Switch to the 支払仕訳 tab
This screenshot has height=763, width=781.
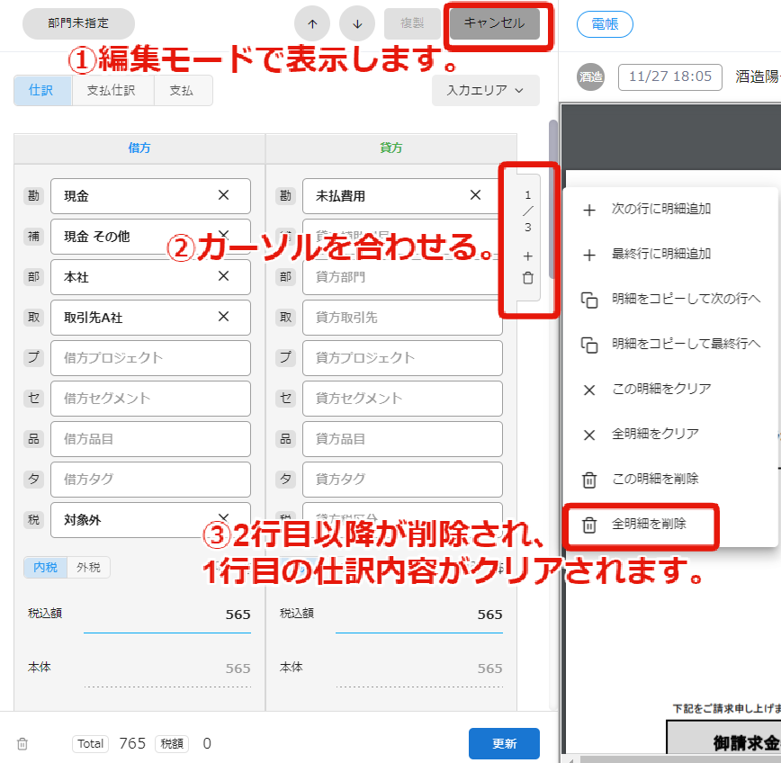click(x=113, y=90)
